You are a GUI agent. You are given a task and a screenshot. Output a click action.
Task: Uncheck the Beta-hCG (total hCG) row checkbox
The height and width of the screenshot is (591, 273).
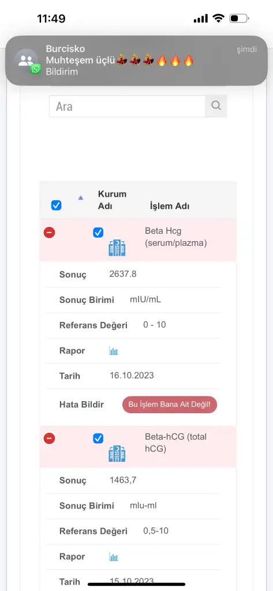[x=98, y=439]
